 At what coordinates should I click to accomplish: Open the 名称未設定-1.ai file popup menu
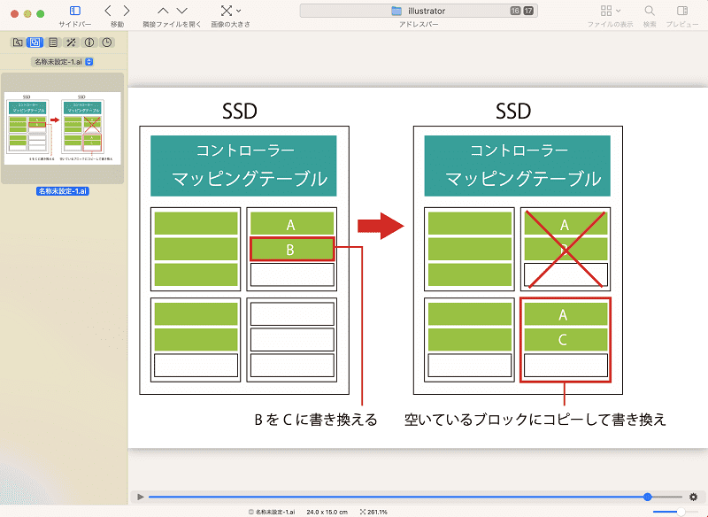click(x=63, y=62)
